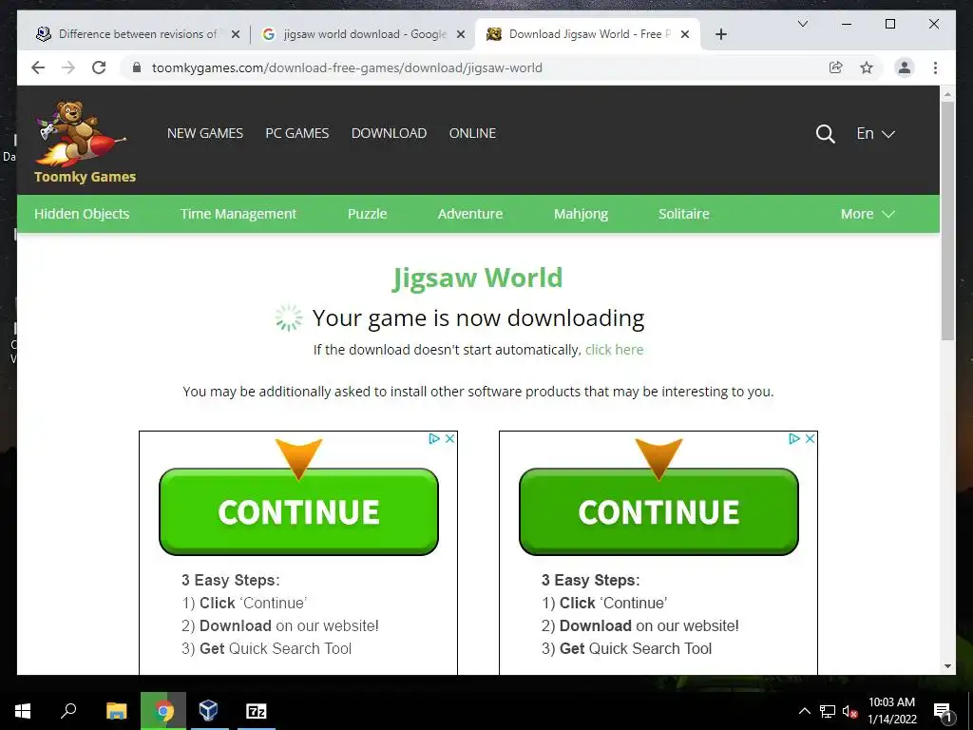The width and height of the screenshot is (973, 730).
Task: Click the scrollbar up arrow
Action: (x=947, y=94)
